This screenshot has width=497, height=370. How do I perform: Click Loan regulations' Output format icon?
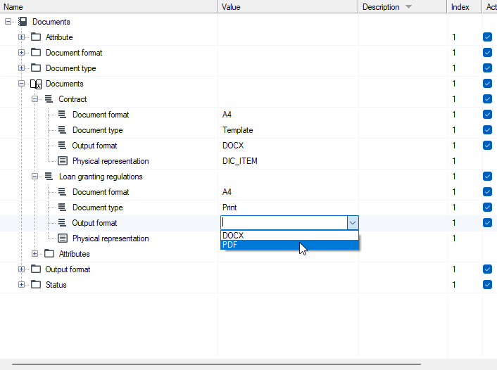(x=63, y=223)
